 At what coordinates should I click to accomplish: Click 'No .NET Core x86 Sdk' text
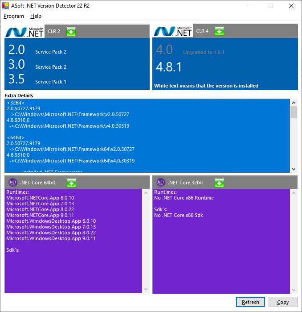click(x=179, y=215)
